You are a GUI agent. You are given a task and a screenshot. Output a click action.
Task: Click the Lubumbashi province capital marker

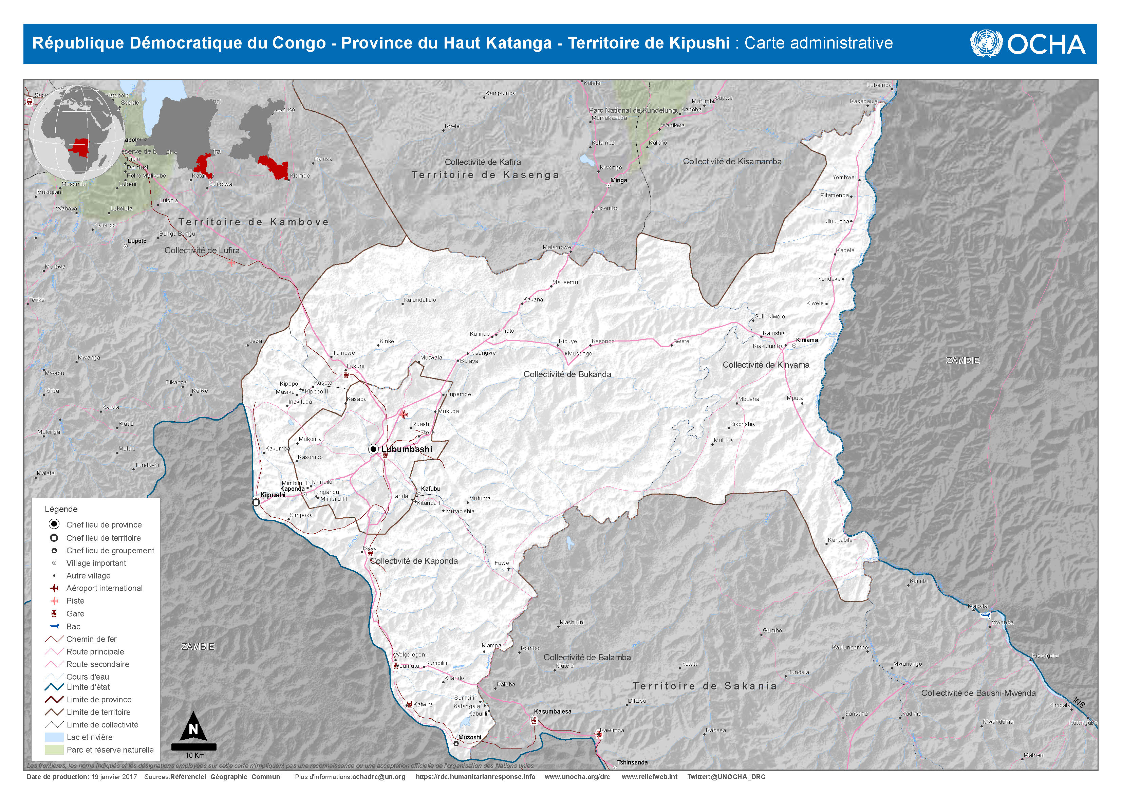373,449
